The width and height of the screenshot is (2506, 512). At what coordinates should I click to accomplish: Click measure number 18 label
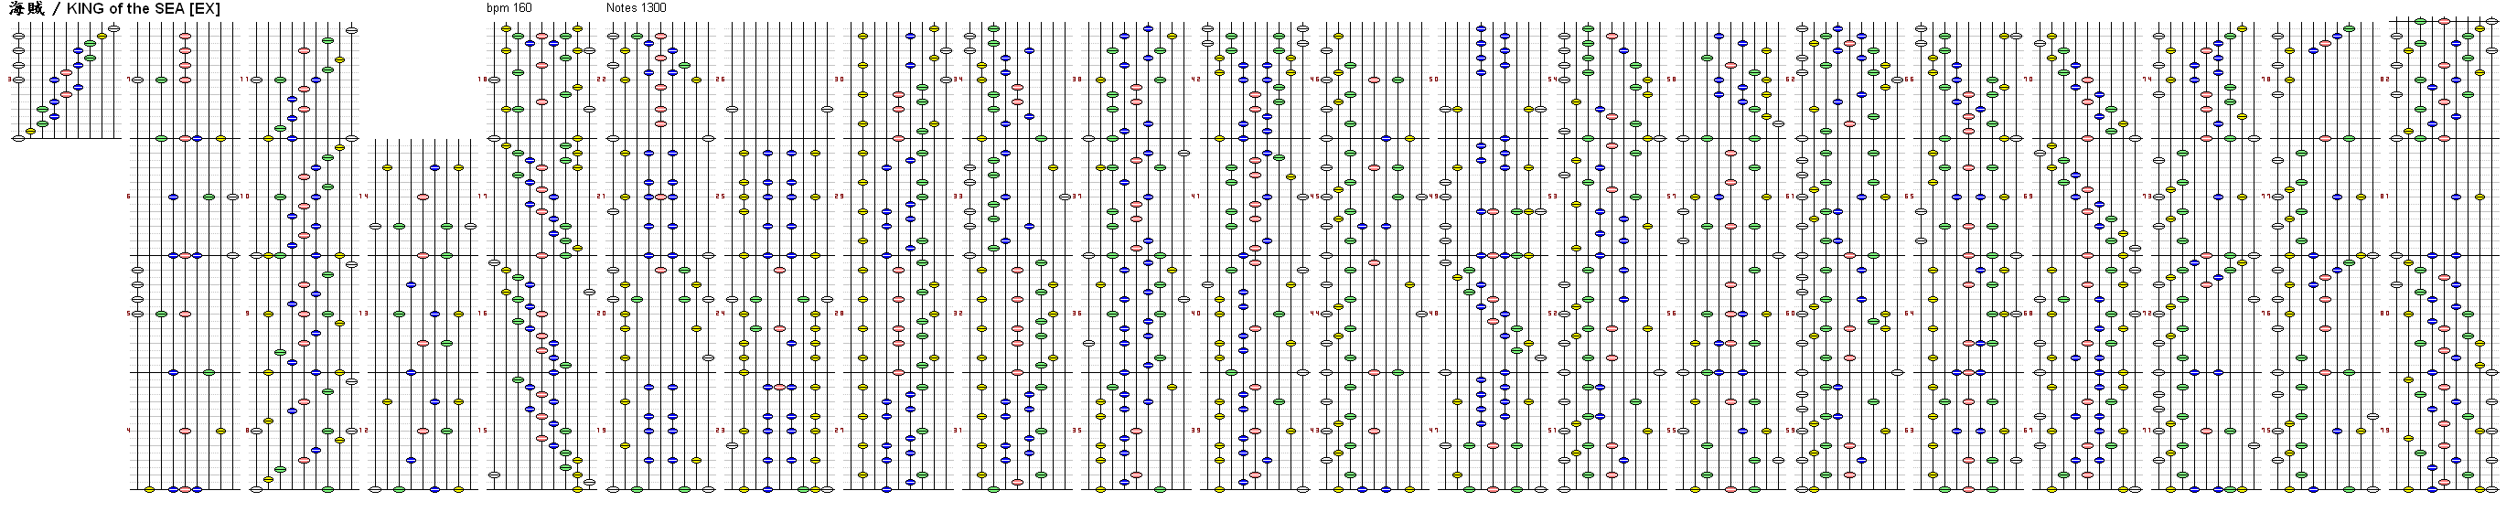[x=482, y=80]
